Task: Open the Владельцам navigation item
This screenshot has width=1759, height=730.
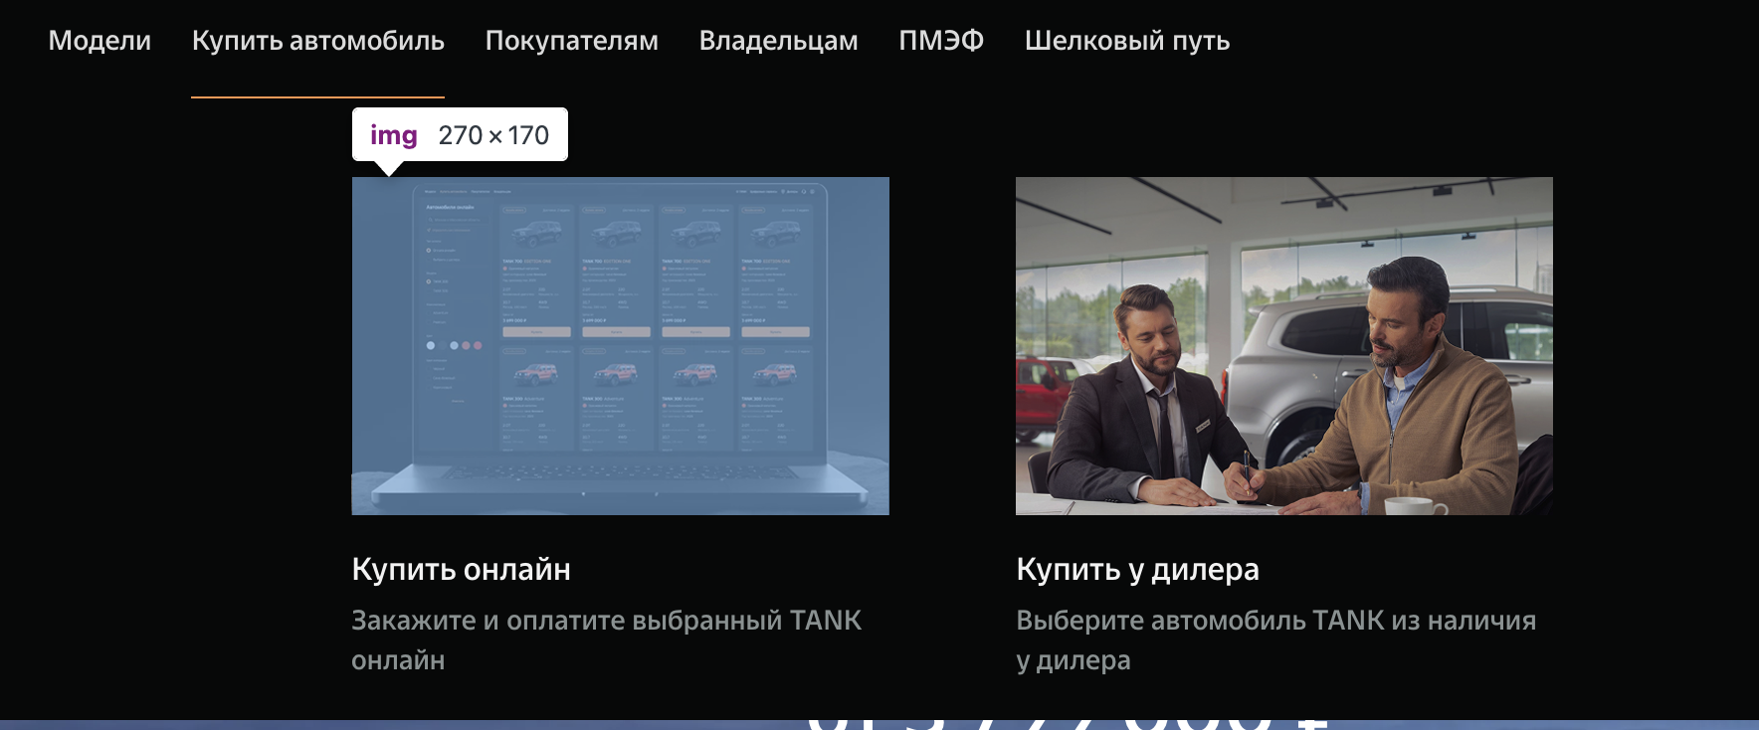Action: [x=778, y=41]
